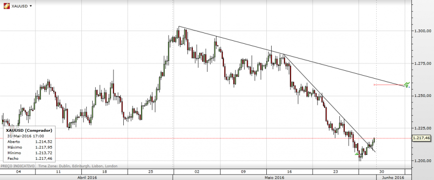Image resolution: width=434 pixels, height=180 pixels.
Task: Select the steep trendline from mid-May
Action: 329,103
